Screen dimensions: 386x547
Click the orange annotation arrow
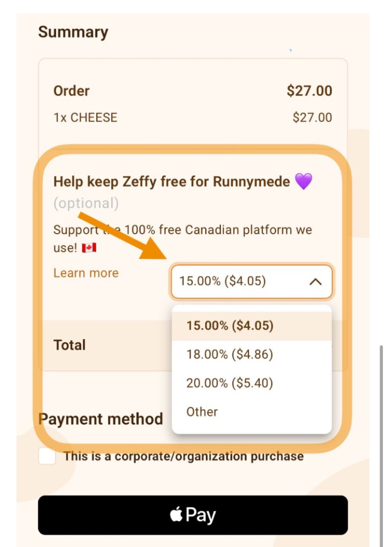123,236
